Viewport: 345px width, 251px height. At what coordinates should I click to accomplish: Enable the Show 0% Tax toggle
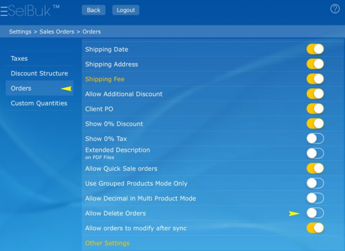pyautogui.click(x=315, y=138)
